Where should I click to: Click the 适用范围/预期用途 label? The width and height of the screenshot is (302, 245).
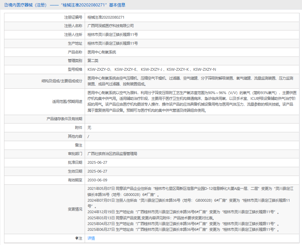click(67, 102)
